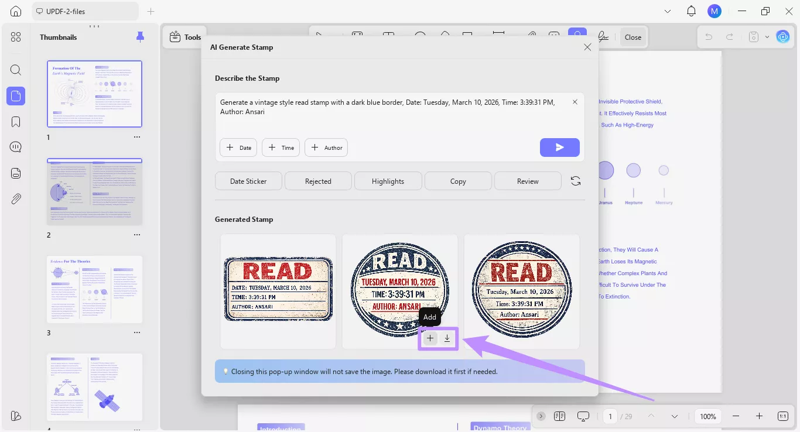Select page 2 thumbnail in the panel

tap(94, 191)
